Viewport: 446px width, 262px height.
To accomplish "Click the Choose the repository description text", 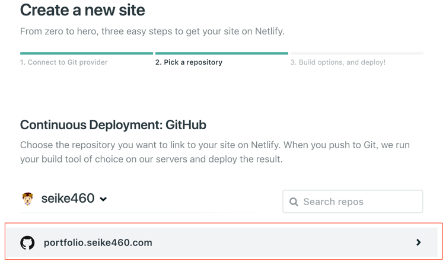I will point(215,152).
